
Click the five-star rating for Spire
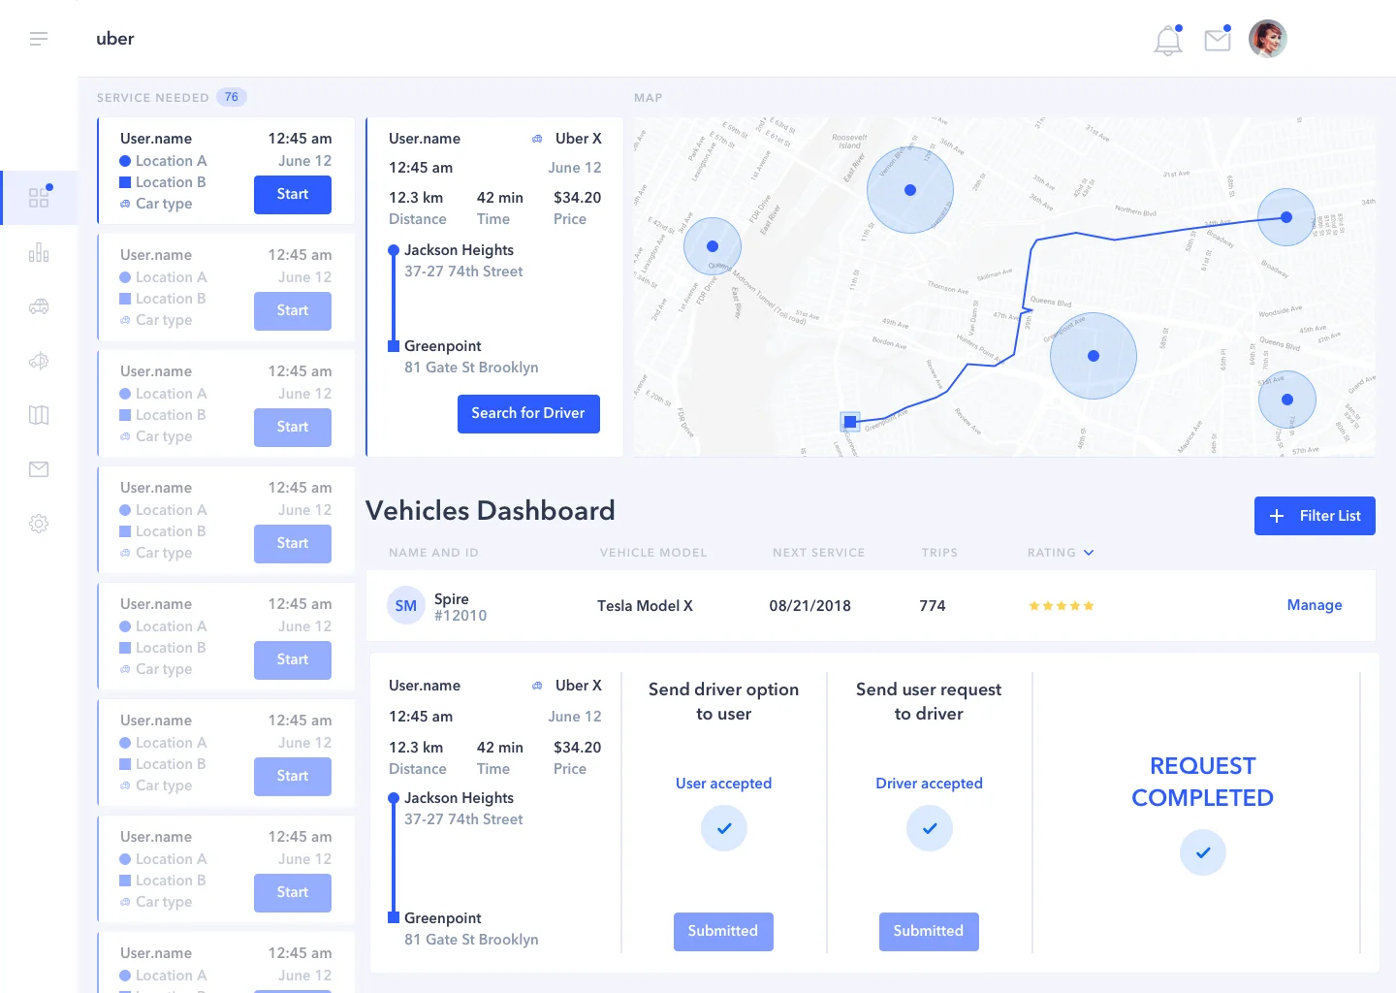[1062, 606]
